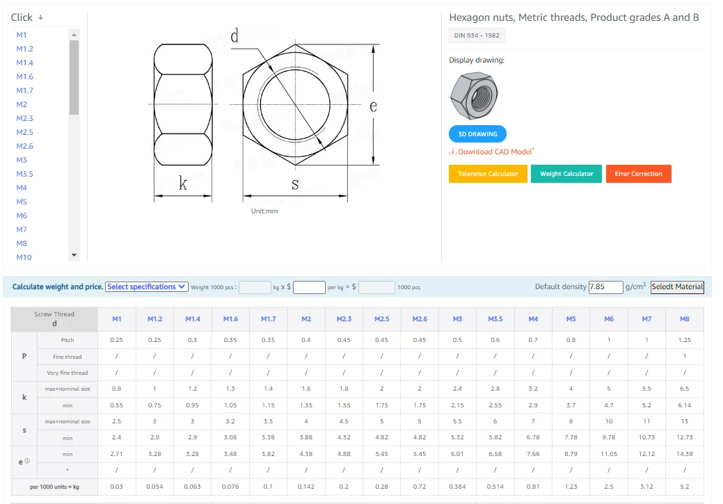Image resolution: width=723 pixels, height=504 pixels.
Task: Open the Tolerance Calculator
Action: (488, 174)
